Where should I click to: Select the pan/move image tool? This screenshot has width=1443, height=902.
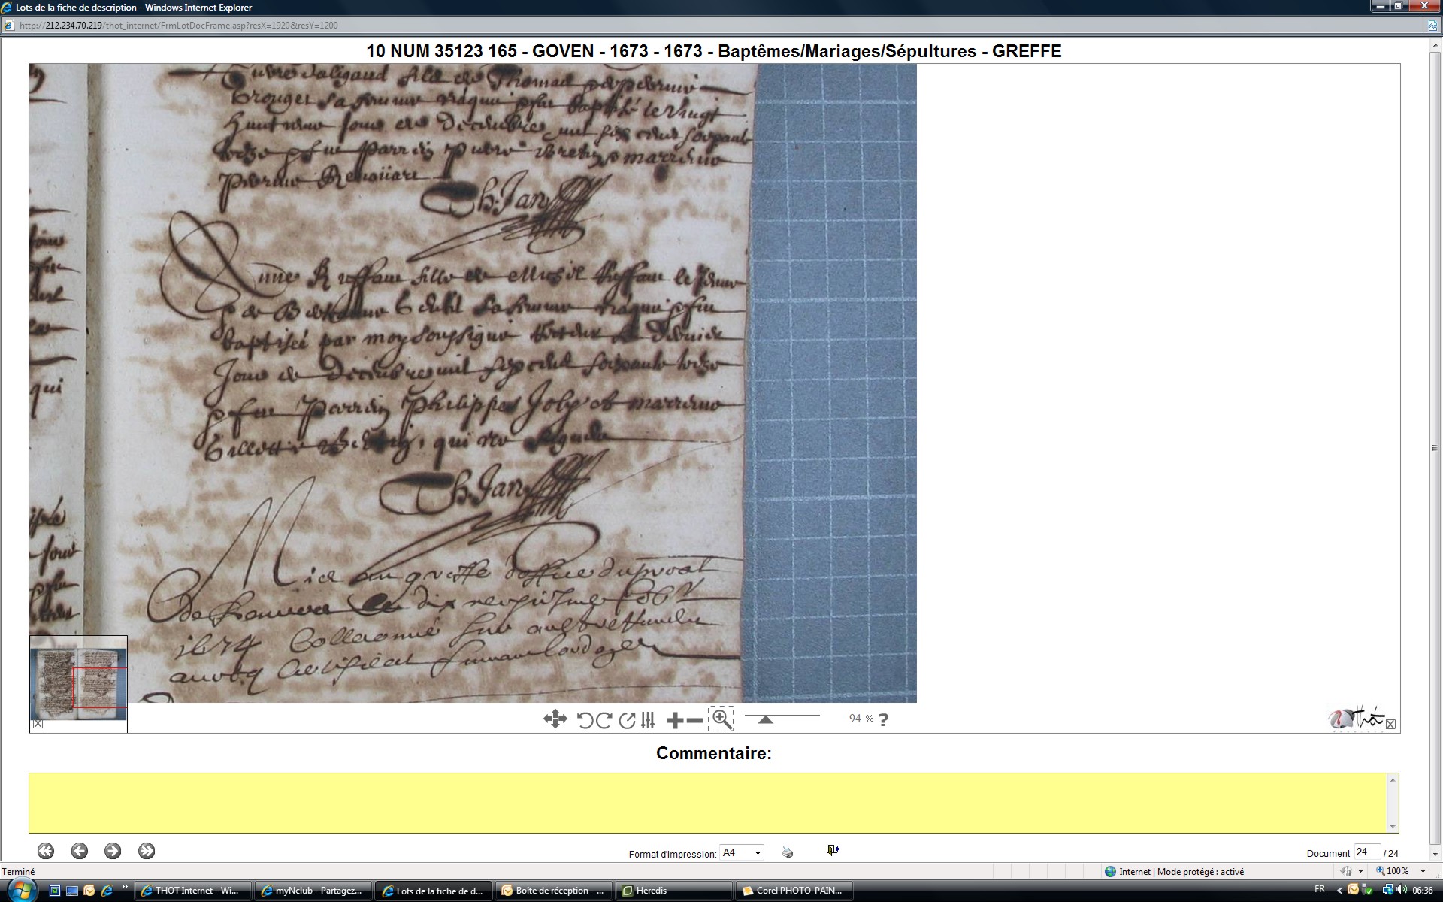coord(555,719)
